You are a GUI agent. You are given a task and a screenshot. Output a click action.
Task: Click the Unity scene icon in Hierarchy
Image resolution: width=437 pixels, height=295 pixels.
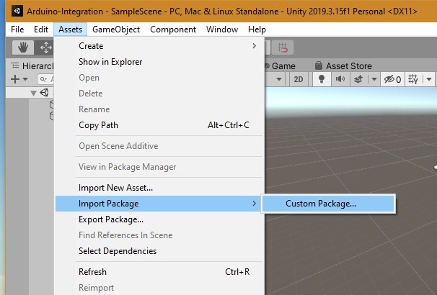tap(44, 93)
